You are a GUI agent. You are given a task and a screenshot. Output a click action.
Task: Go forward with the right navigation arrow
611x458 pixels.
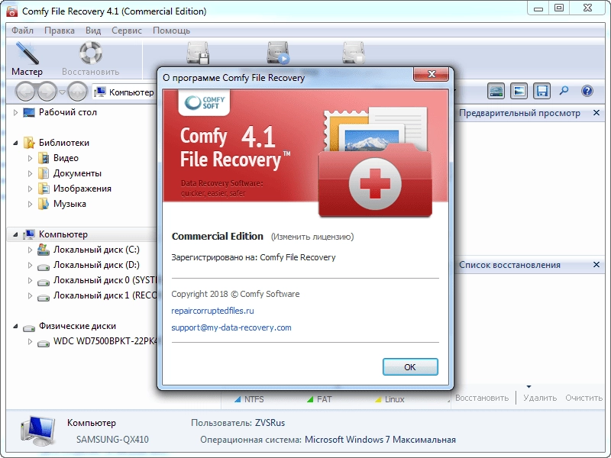47,92
